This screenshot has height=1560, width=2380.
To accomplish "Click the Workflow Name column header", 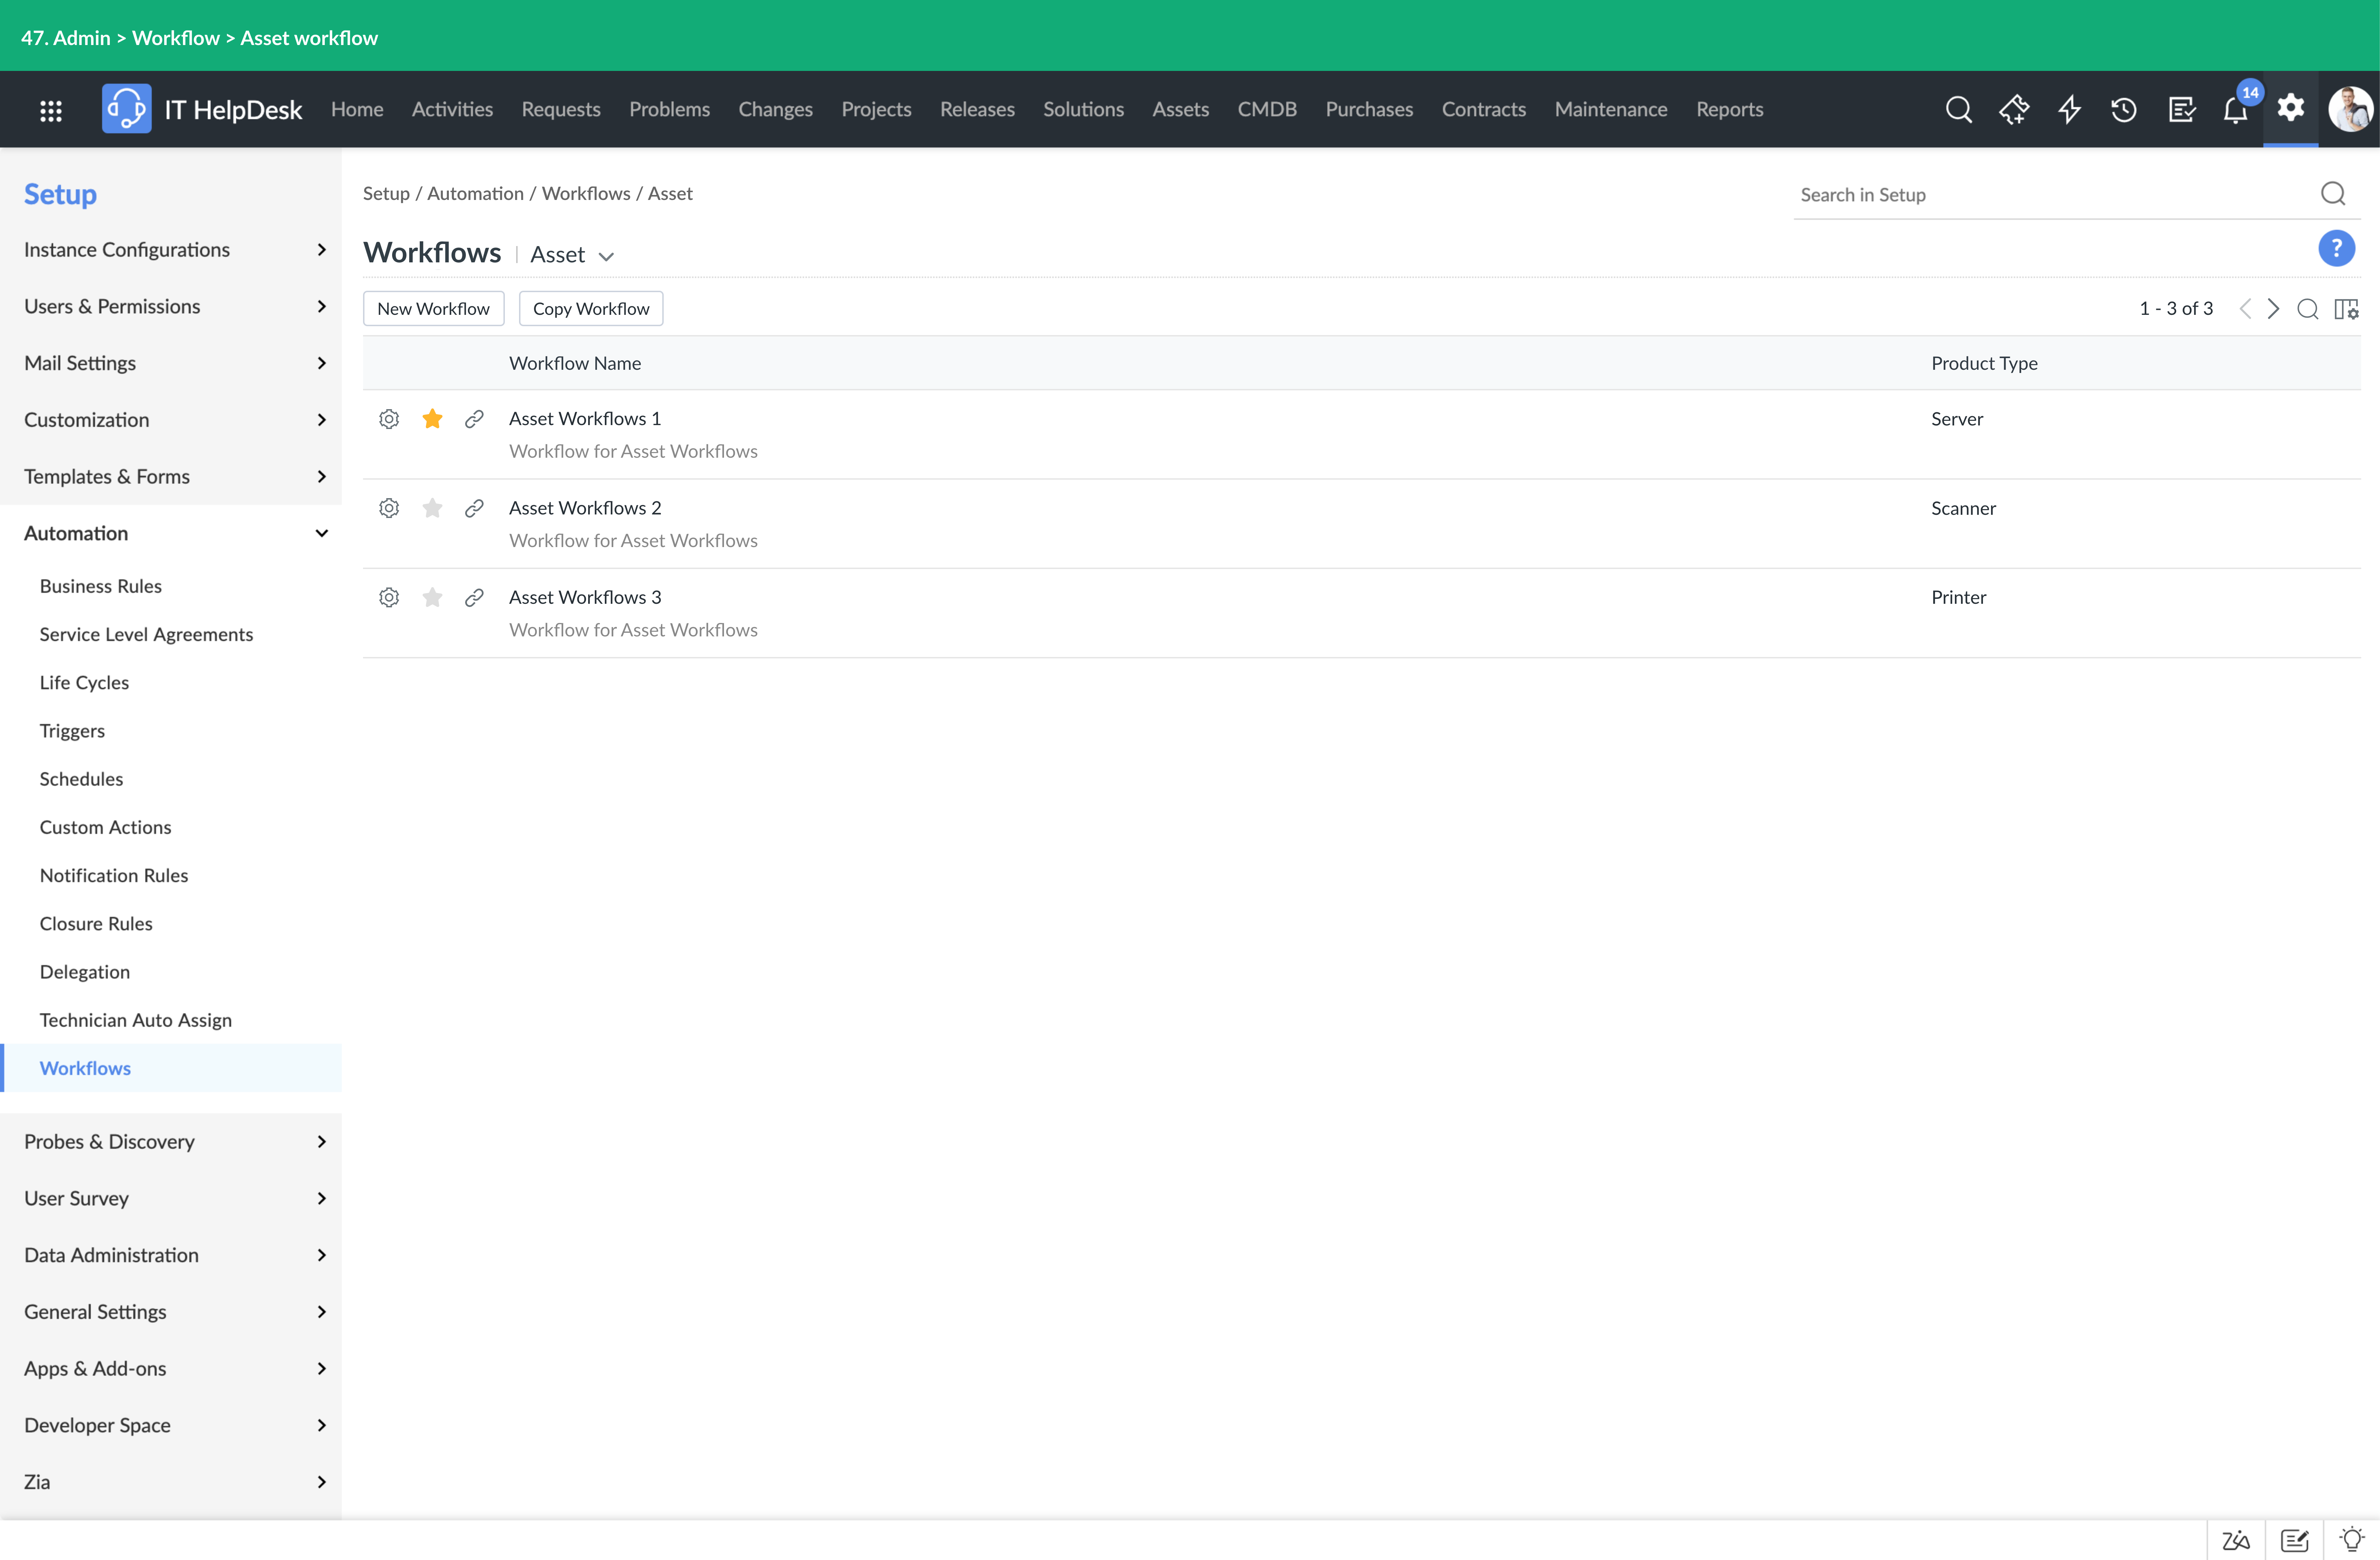I will click(575, 364).
